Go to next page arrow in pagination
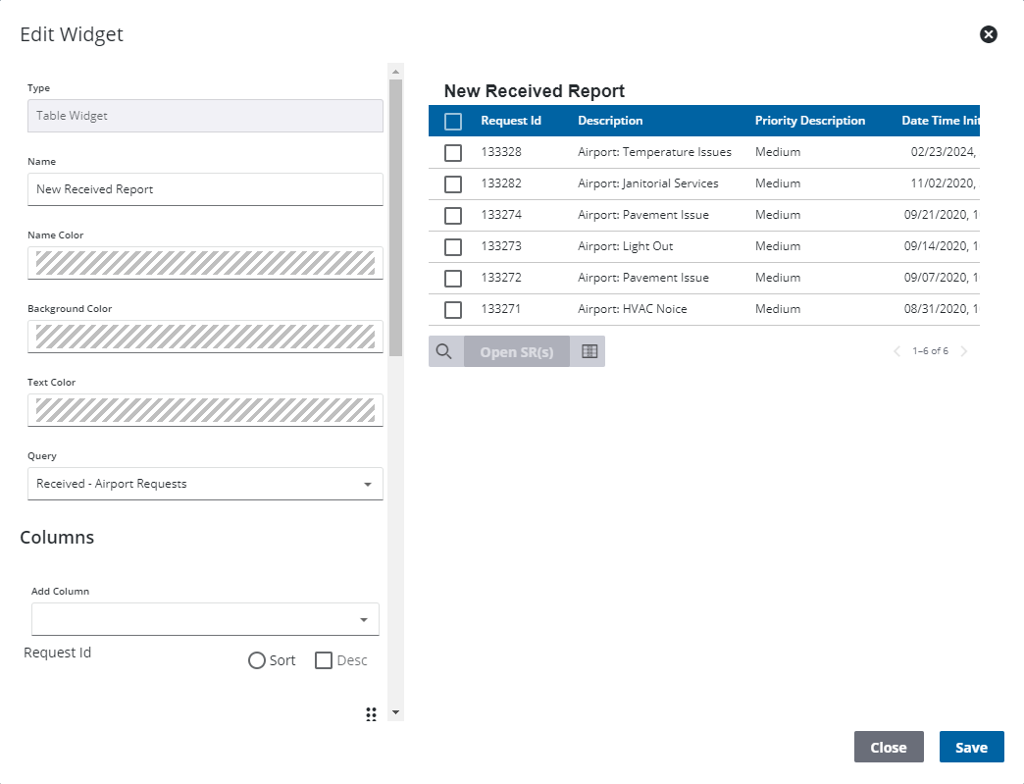This screenshot has height=784, width=1024. click(x=964, y=351)
